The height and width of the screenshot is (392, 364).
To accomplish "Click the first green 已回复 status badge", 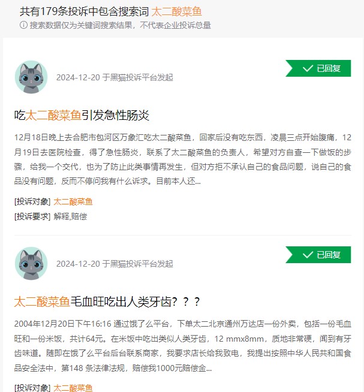I will pos(318,68).
